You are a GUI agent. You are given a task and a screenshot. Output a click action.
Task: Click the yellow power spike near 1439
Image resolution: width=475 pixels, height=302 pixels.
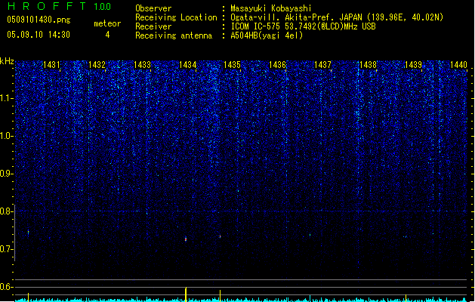click(x=406, y=297)
